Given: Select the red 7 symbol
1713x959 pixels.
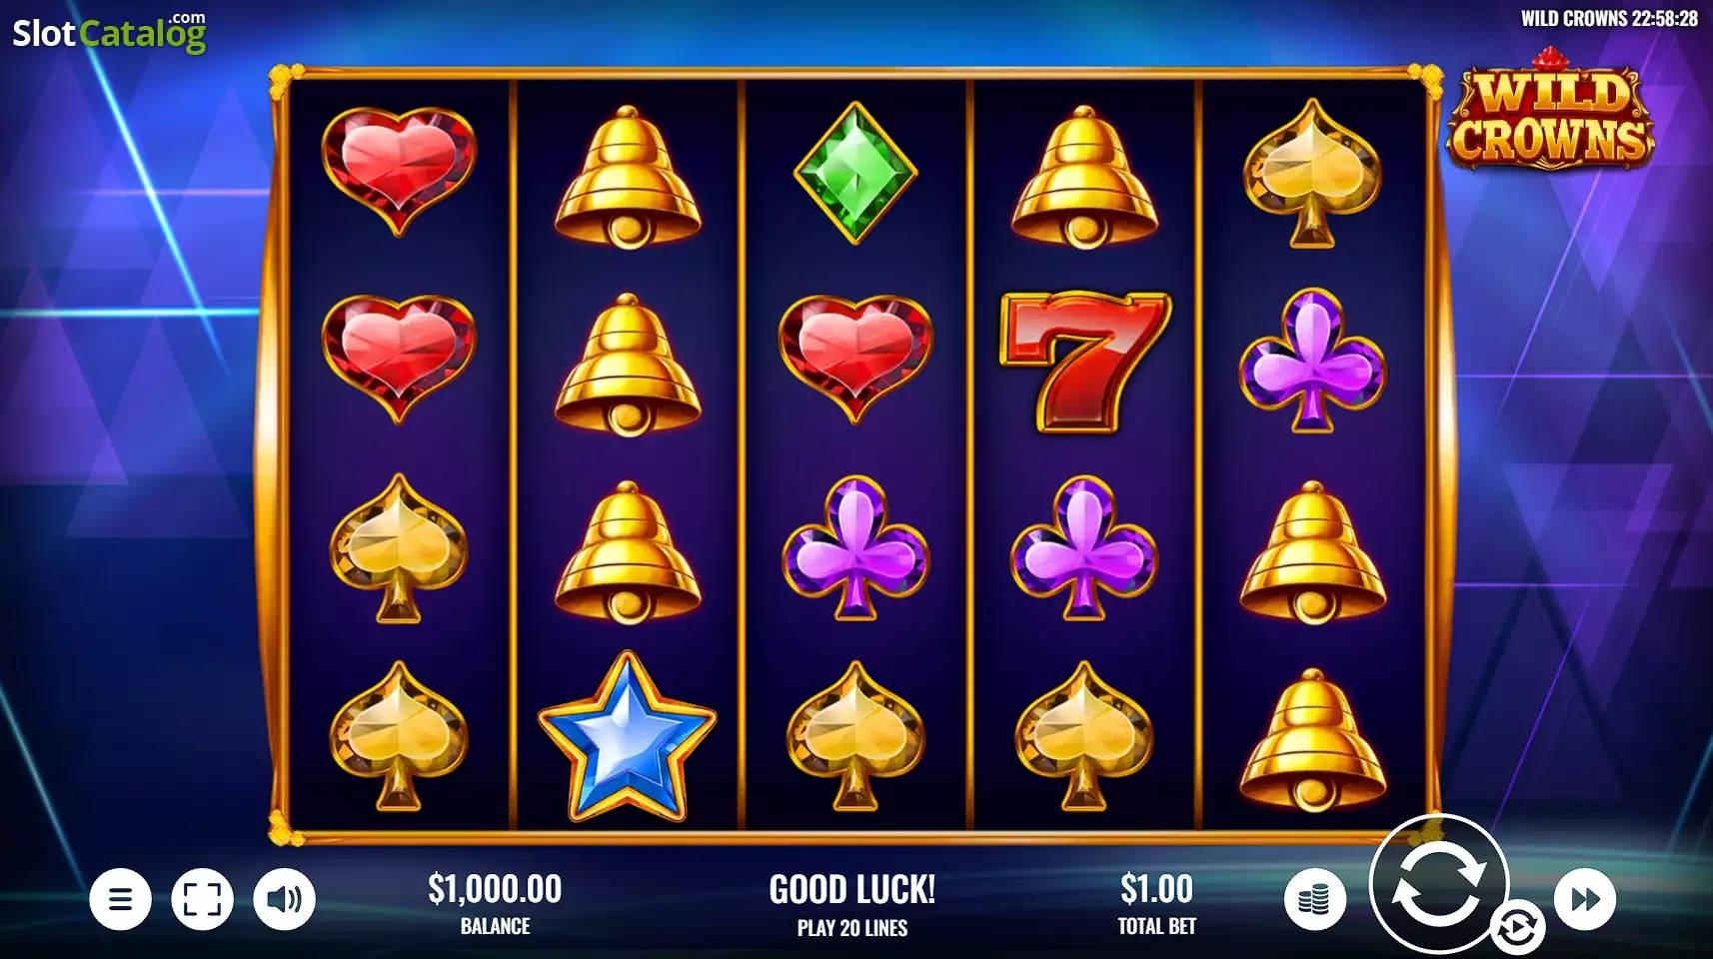Looking at the screenshot, I should point(1084,361).
